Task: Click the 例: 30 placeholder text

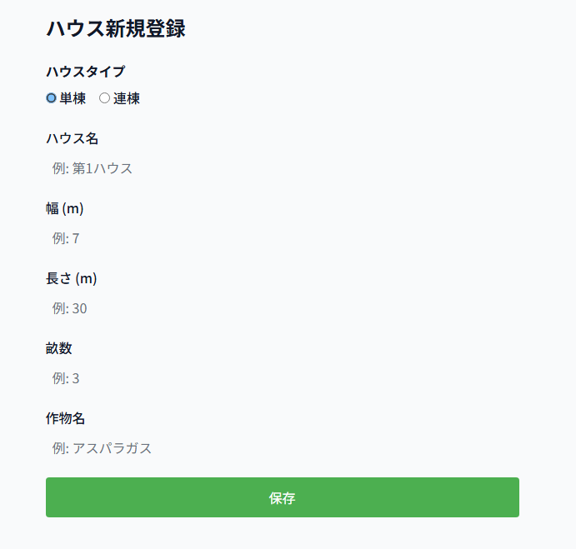Action: (70, 308)
